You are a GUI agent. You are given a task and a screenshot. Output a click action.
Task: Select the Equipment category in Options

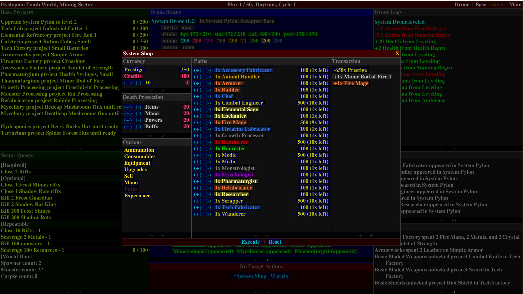click(137, 163)
